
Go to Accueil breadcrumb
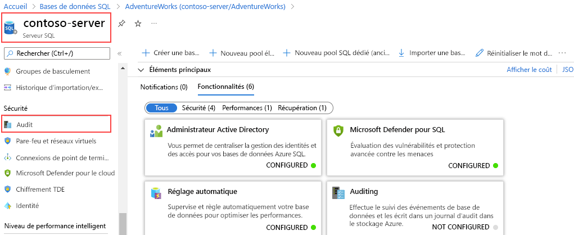(15, 6)
